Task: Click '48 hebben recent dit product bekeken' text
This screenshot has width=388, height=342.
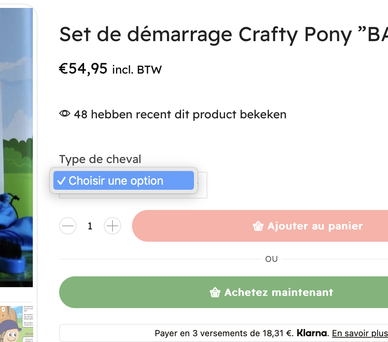Action: point(180,114)
